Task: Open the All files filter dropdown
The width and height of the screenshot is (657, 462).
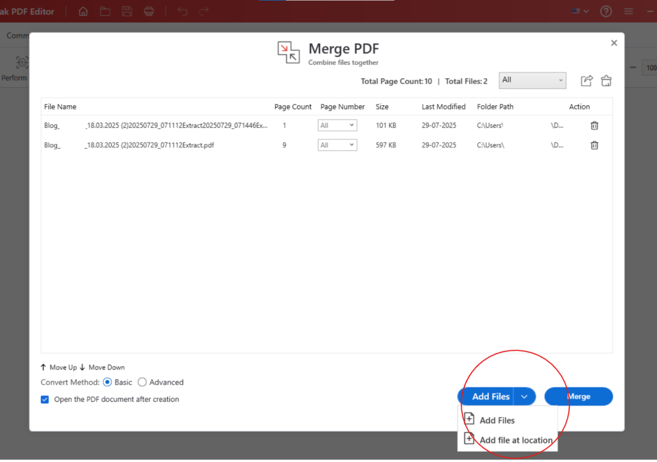Action: [x=532, y=80]
